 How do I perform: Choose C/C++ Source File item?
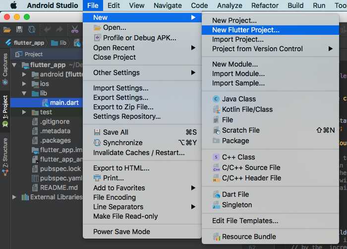click(x=270, y=167)
